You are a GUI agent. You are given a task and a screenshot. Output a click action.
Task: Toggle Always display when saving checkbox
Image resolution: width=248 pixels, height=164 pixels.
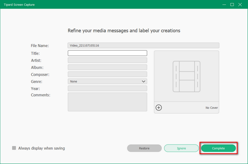(x=14, y=148)
